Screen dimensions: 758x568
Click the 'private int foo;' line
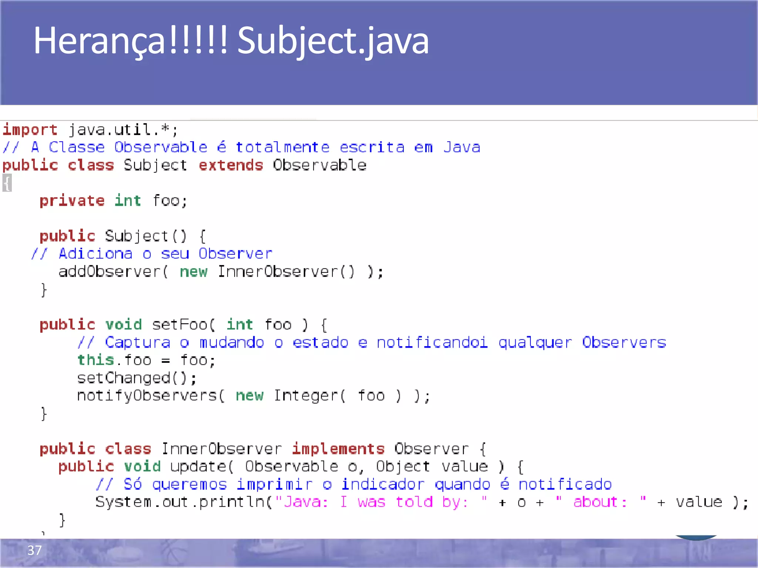point(114,200)
